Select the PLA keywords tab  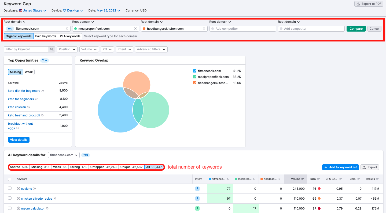70,36
